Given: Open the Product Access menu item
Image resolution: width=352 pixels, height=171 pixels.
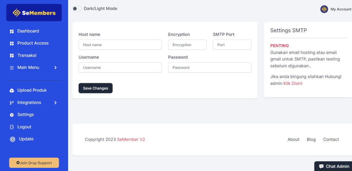Looking at the screenshot, I should pyautogui.click(x=33, y=43).
